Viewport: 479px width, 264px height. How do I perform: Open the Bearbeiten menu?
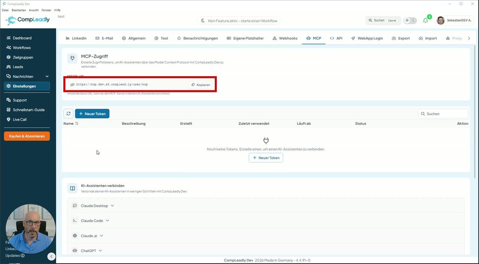[19, 10]
